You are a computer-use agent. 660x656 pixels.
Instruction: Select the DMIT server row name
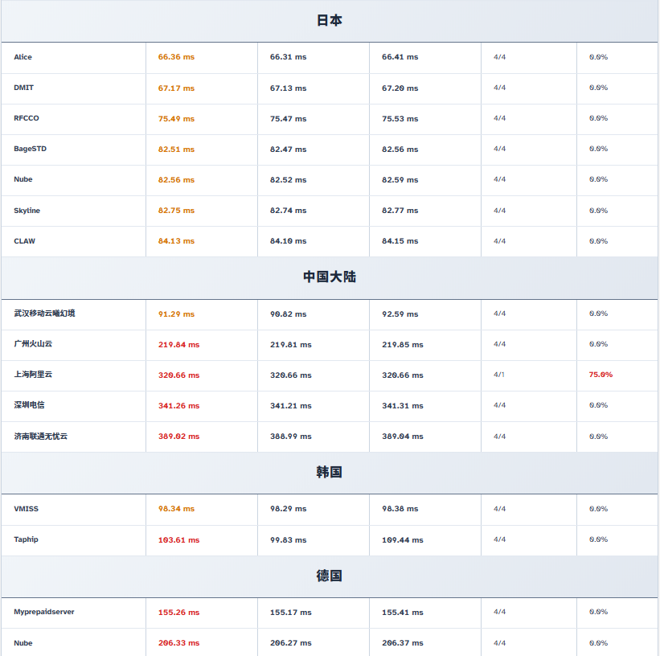[24, 88]
